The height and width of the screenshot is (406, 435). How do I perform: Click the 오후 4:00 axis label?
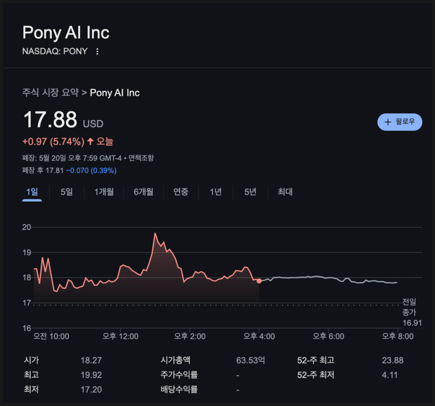pos(259,336)
